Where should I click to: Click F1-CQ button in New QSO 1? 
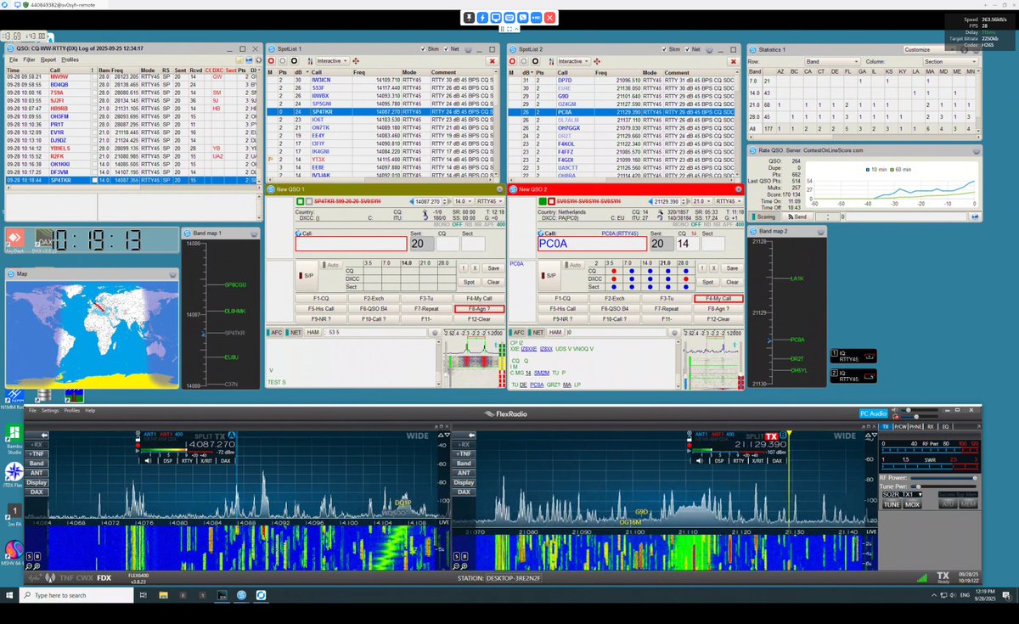(x=320, y=299)
